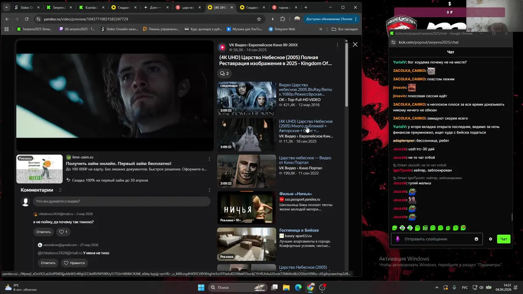Screen dimensions: 523x294
Task: Open the Chrome extensions puzzle icon
Action: pos(282,19)
